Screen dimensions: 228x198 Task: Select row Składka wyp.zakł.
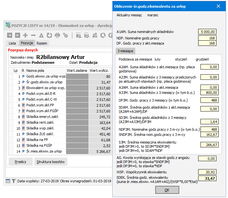tap(60, 128)
